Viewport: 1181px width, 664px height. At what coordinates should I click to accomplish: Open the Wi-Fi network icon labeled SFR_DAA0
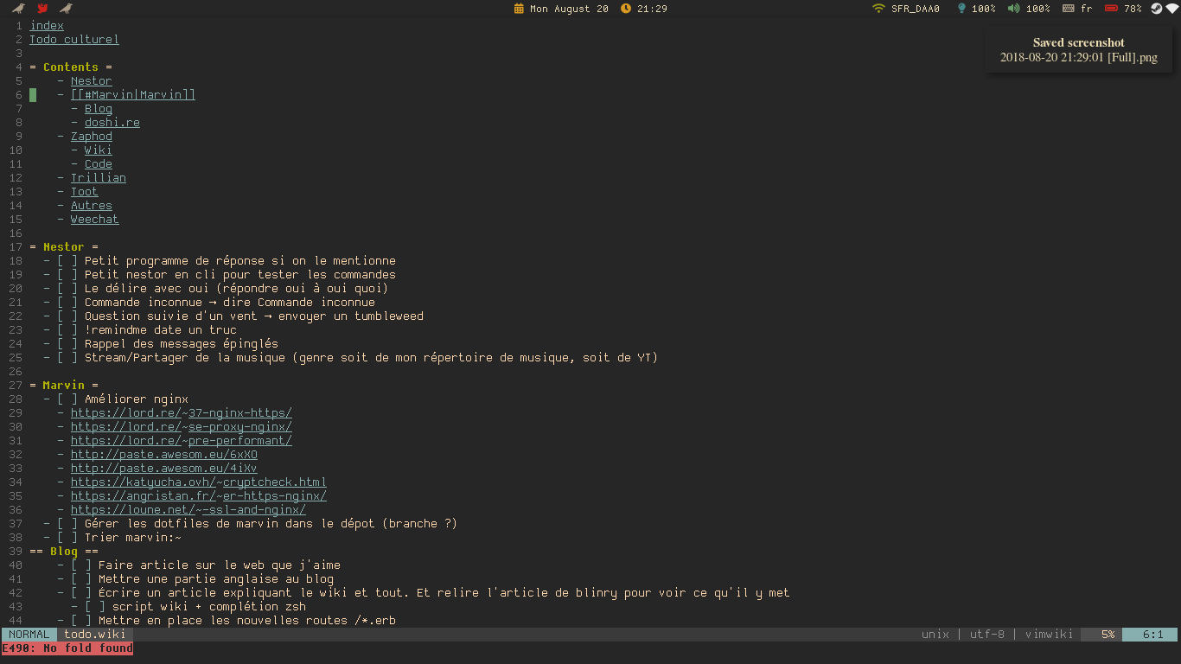878,9
